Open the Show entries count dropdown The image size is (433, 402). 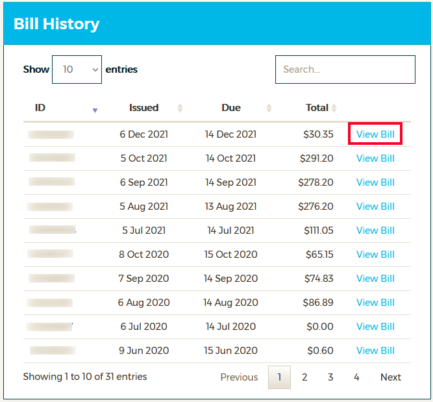coord(77,69)
